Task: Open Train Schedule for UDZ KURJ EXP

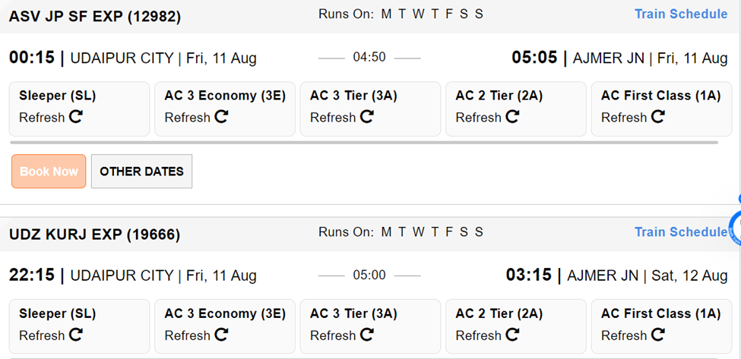Action: point(680,231)
